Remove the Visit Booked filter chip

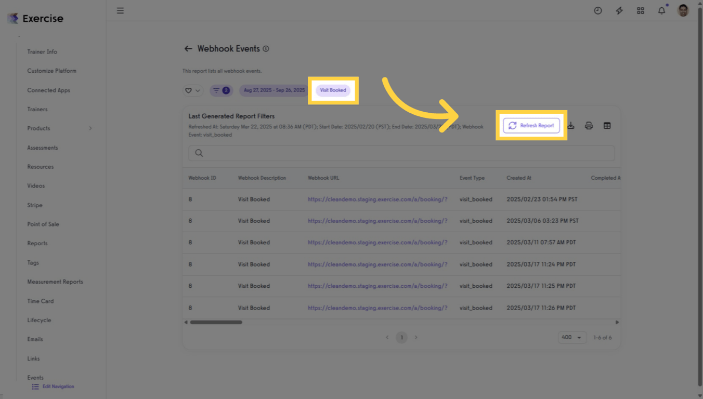point(333,90)
